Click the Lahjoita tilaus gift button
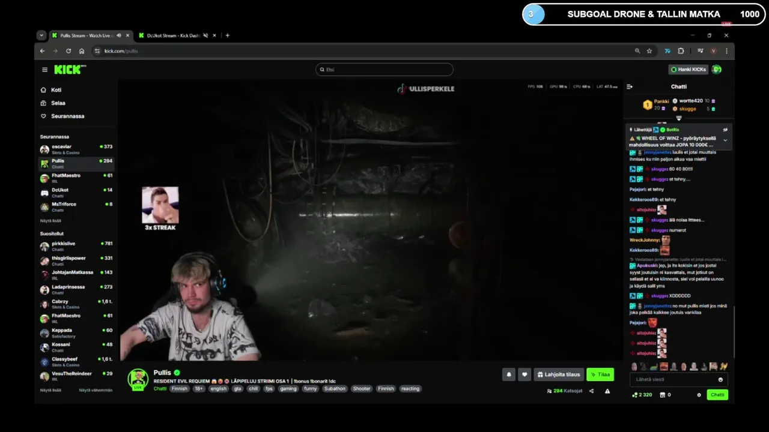The image size is (769, 432). pos(559,374)
